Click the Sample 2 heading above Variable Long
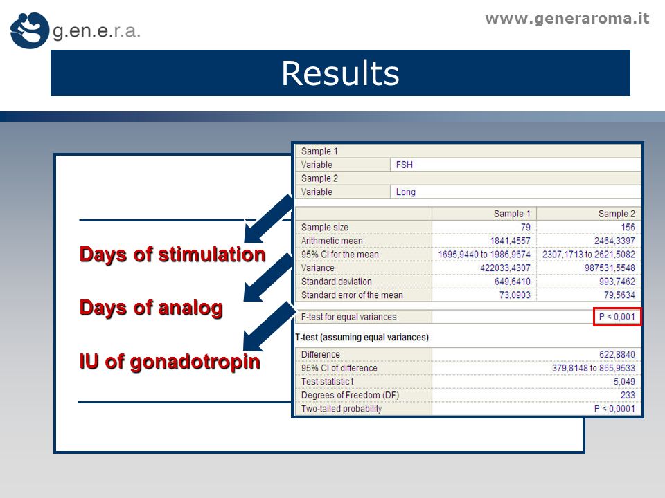This screenshot has width=665, height=498. (319, 178)
